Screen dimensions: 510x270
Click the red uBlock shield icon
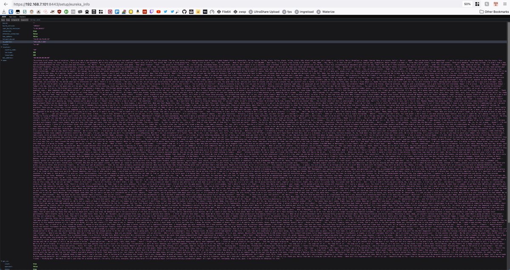[x=59, y=12]
